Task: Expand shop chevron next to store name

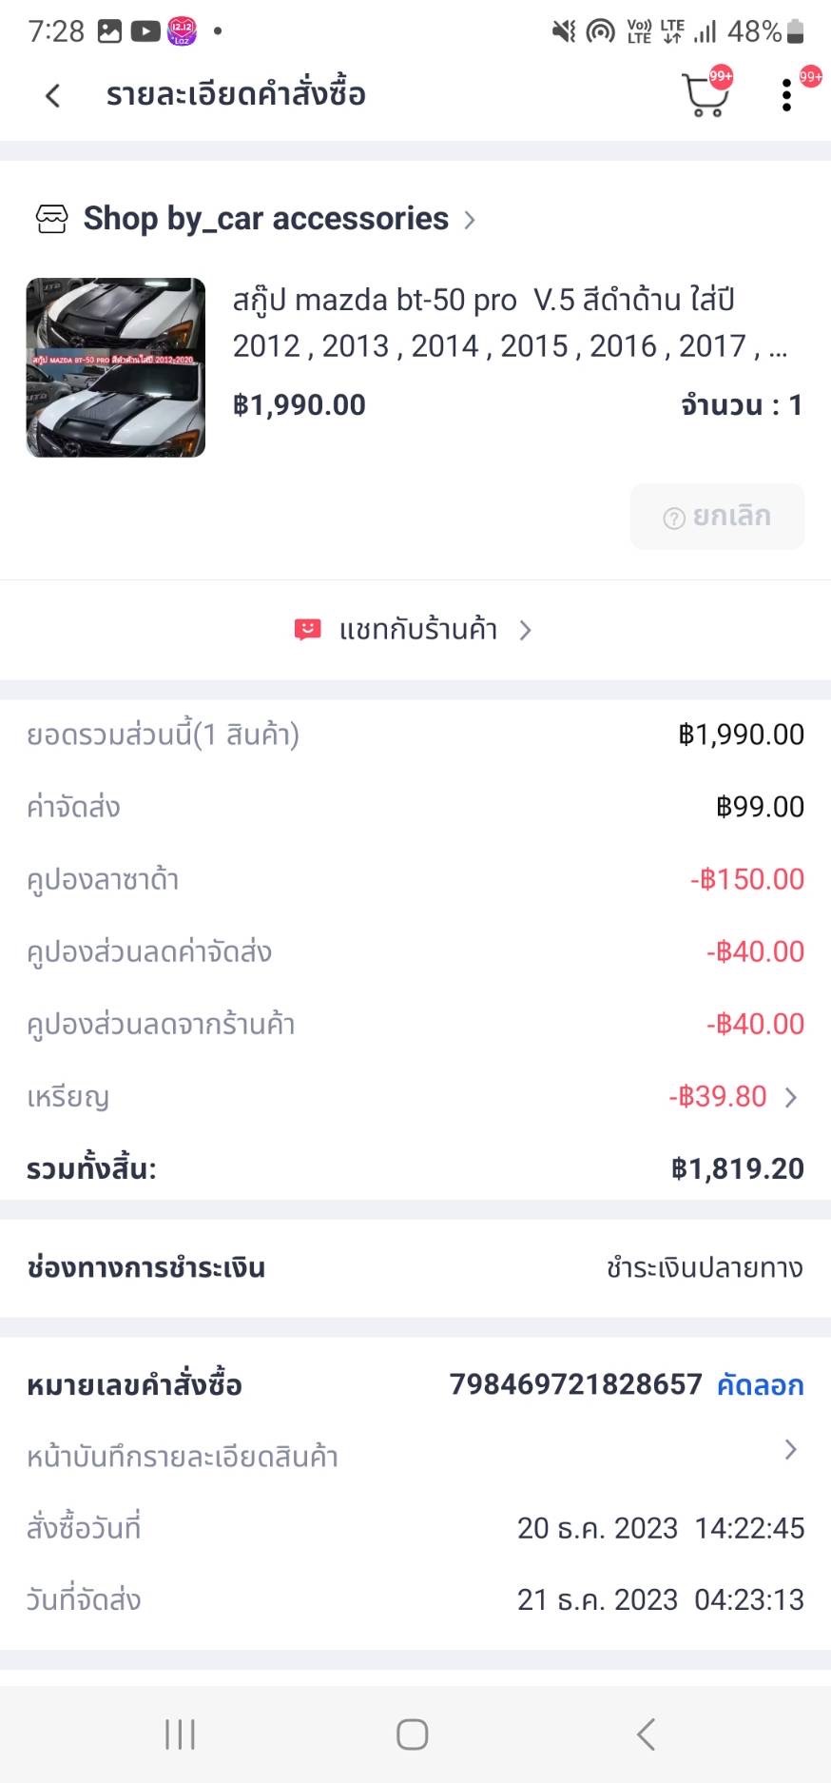Action: [470, 220]
